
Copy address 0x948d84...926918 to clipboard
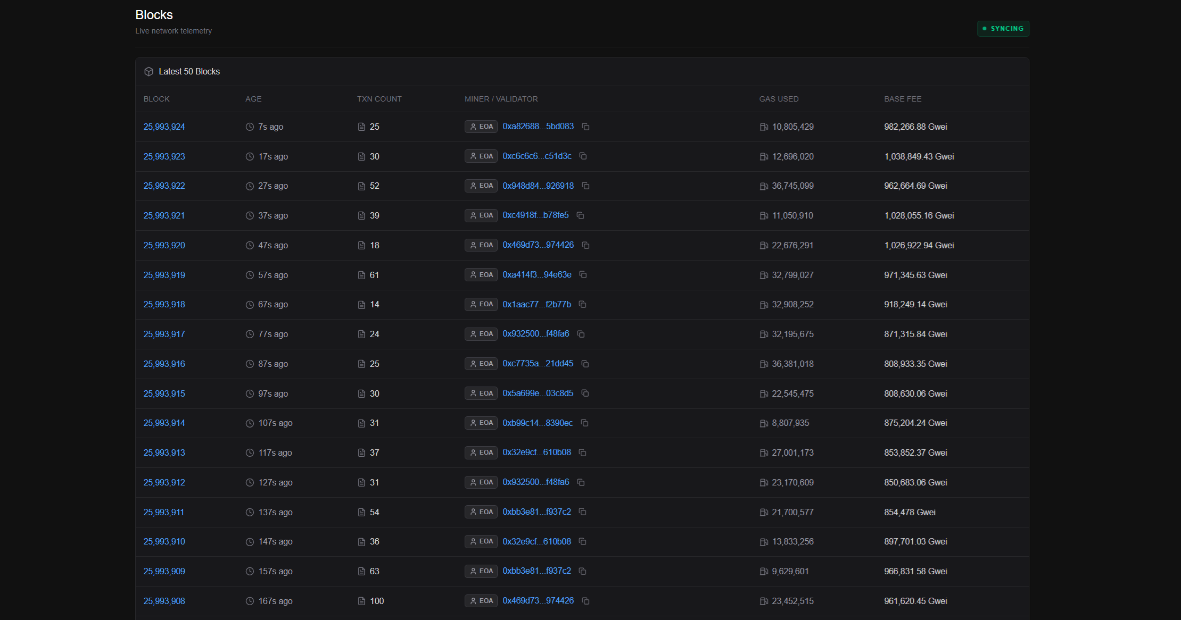tap(585, 186)
